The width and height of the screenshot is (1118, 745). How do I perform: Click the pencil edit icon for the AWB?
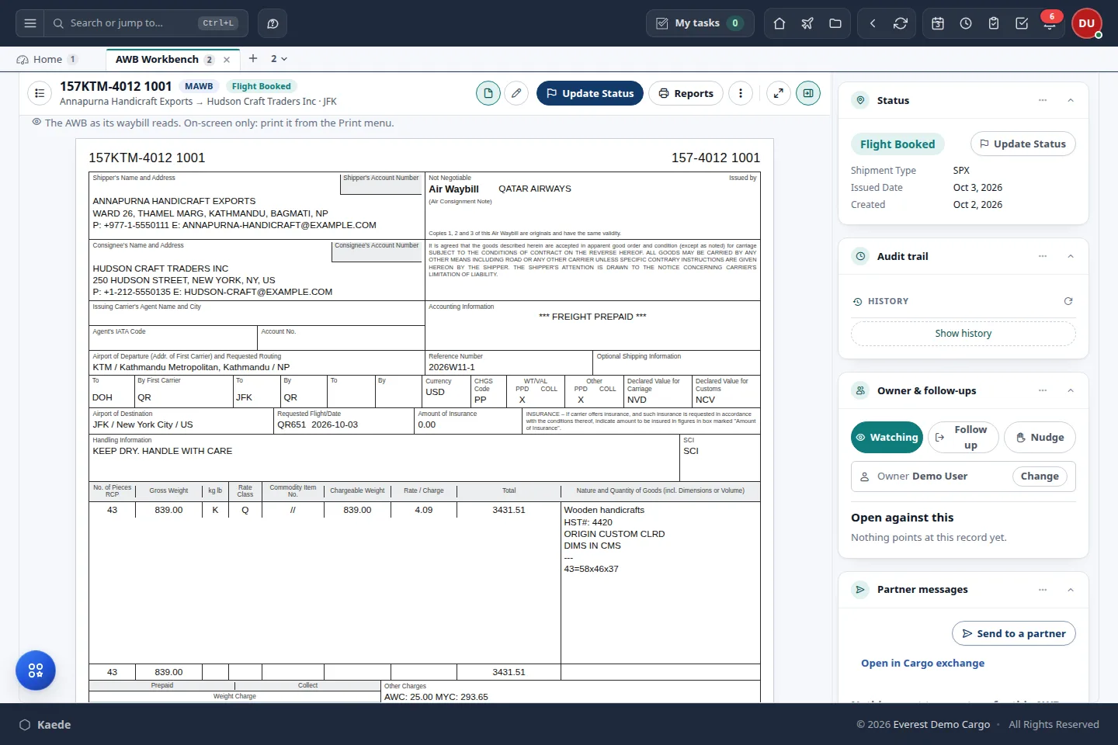click(516, 93)
